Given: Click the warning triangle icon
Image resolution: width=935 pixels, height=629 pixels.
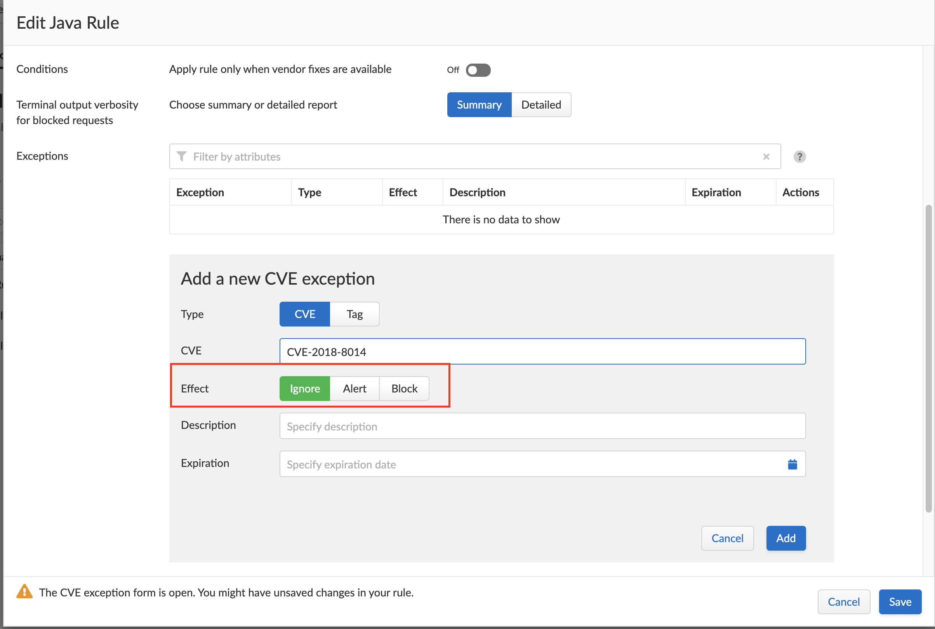Looking at the screenshot, I should (24, 592).
